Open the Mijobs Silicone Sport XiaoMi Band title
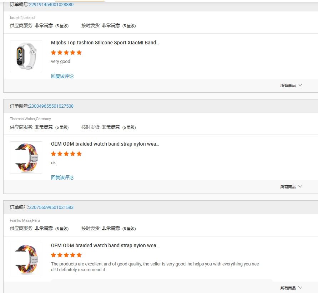 pos(105,43)
